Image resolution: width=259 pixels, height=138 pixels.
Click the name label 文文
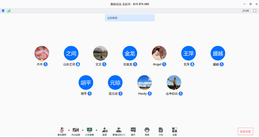coord(98,64)
